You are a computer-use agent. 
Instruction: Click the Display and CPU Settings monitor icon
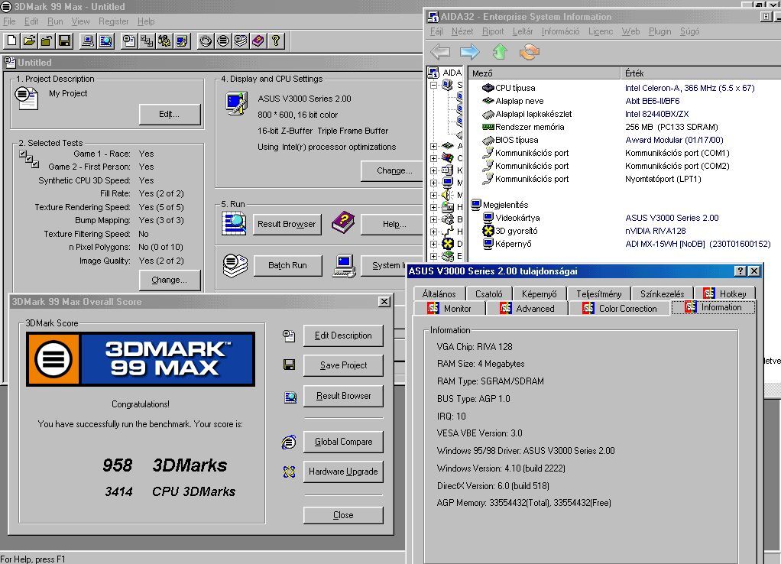pos(236,103)
